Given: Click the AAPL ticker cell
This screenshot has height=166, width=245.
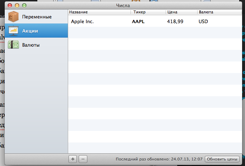Looking at the screenshot, I should click(x=138, y=21).
